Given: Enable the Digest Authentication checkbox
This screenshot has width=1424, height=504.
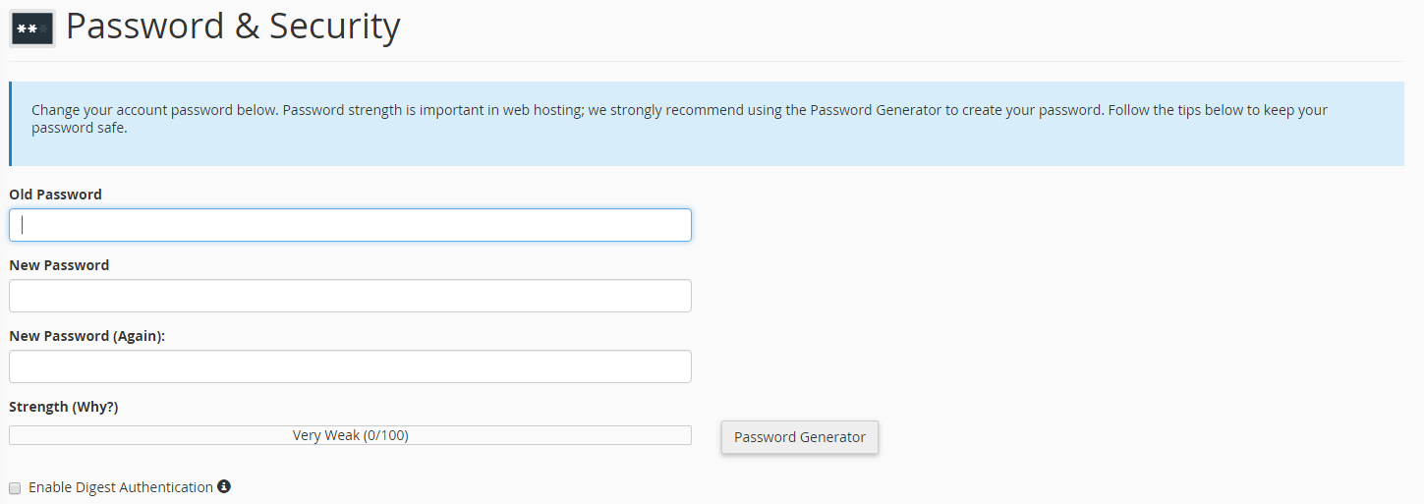Looking at the screenshot, I should [15, 487].
